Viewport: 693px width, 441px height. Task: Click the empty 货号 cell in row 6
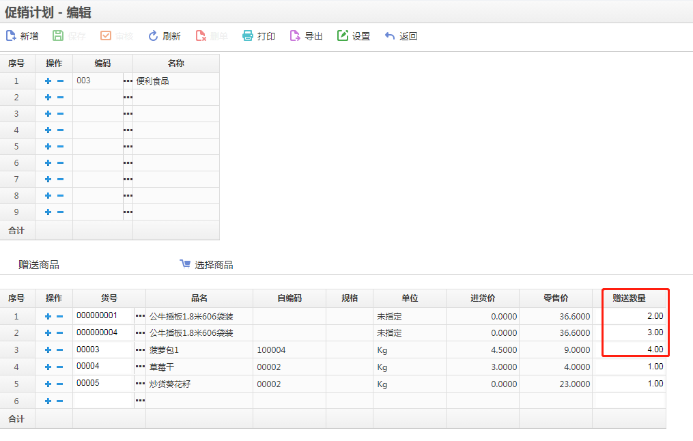104,400
